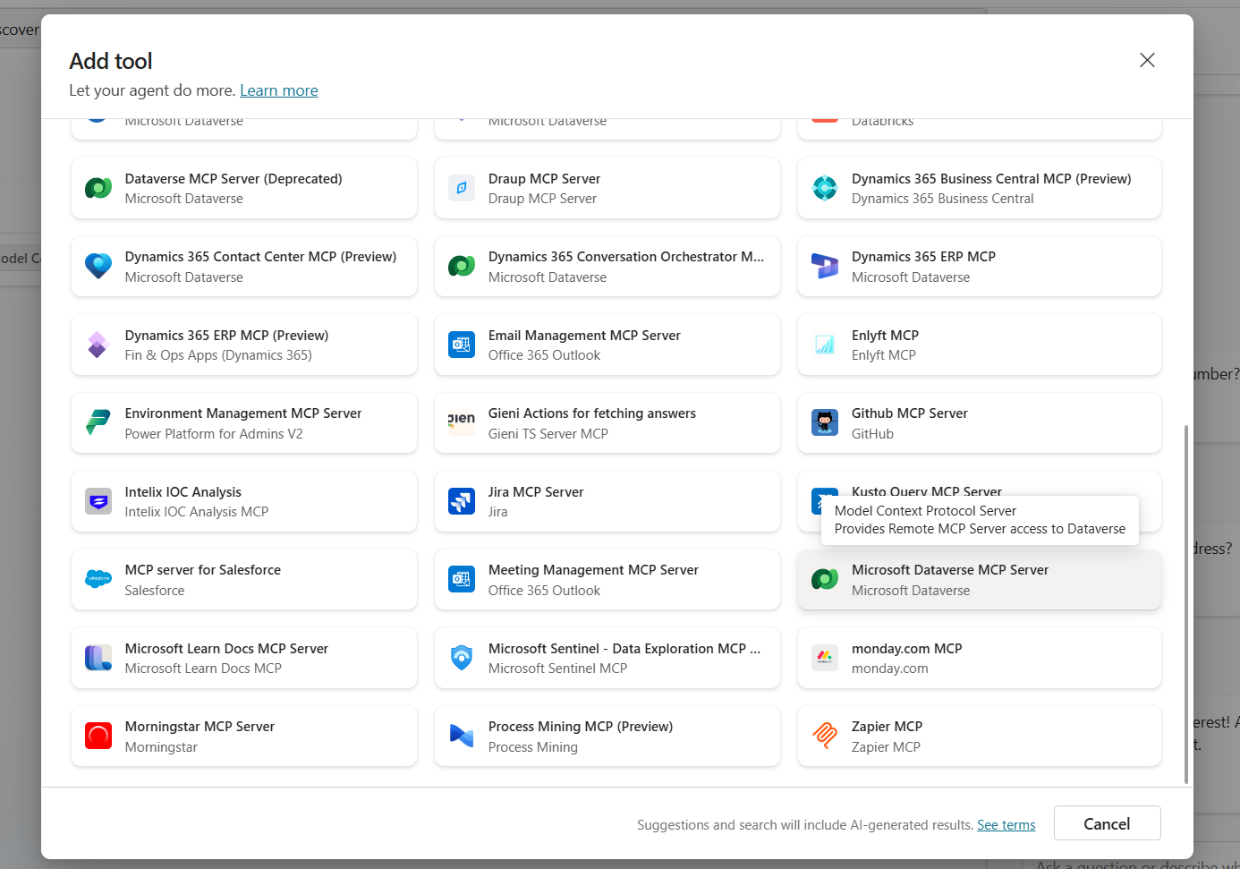
Task: Click the Salesforce icon on the MCP server card
Action: 98,579
